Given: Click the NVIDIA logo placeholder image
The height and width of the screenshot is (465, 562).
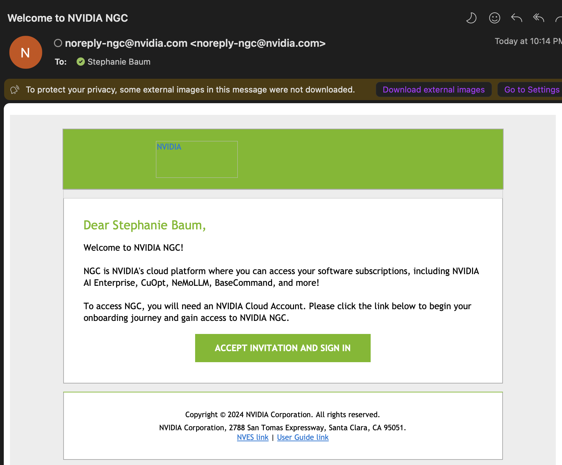Looking at the screenshot, I should point(196,159).
